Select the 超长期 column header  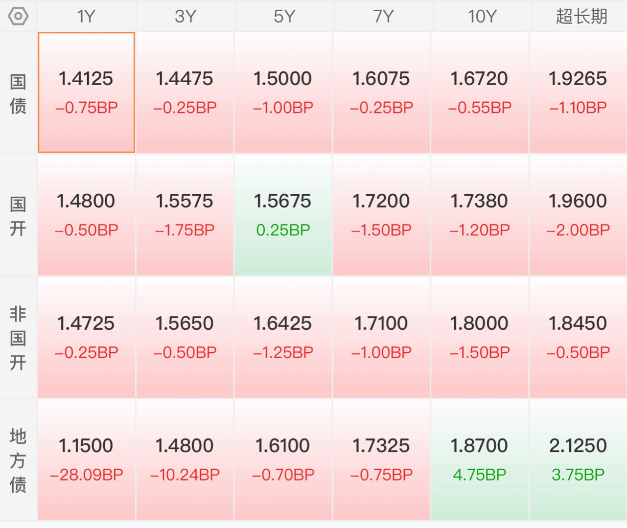pyautogui.click(x=581, y=16)
